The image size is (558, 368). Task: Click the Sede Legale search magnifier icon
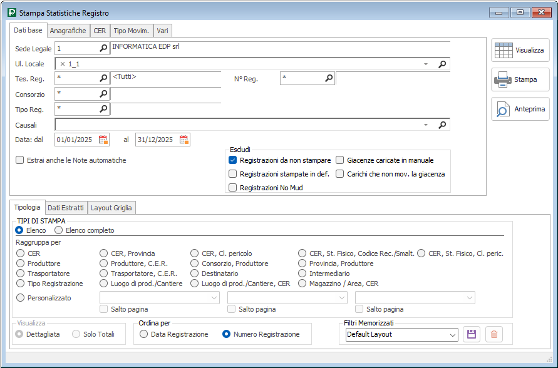point(103,48)
